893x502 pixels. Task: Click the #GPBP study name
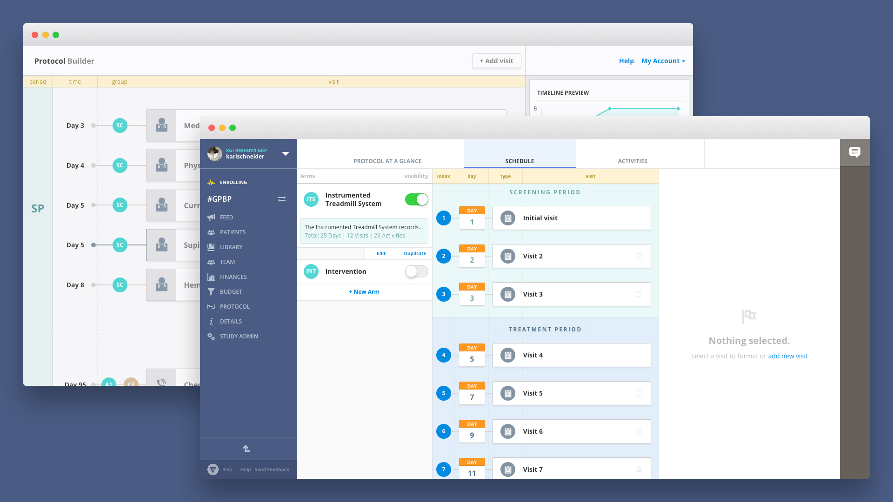[x=220, y=199]
